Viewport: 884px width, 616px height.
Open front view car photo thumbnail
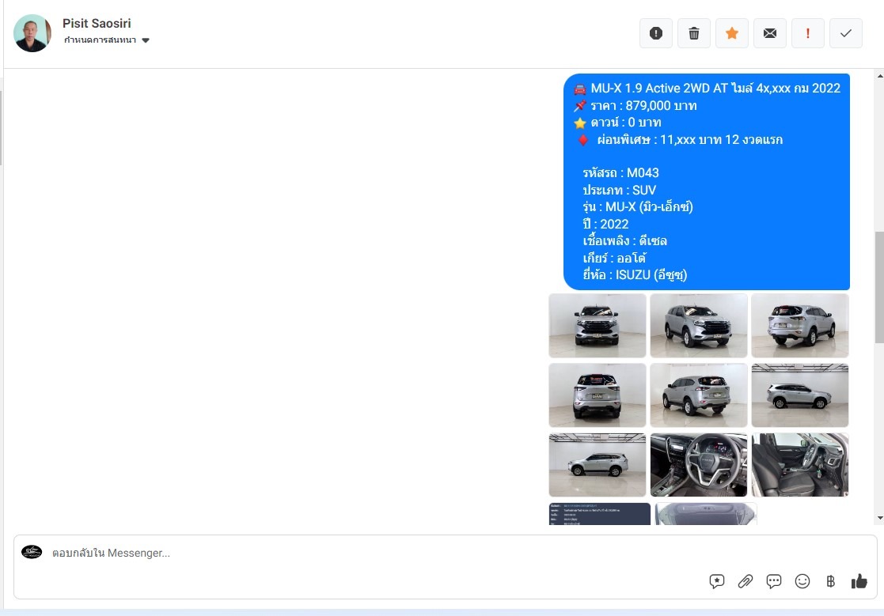pos(597,326)
